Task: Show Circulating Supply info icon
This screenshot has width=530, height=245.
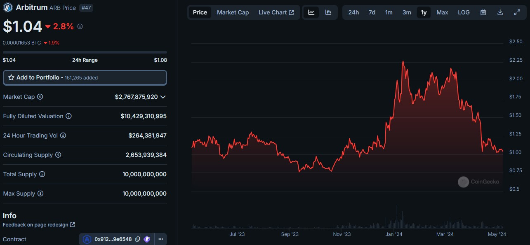Action: click(58, 155)
